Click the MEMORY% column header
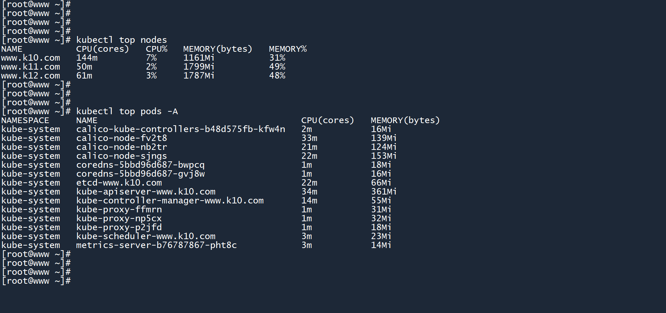The image size is (666, 313). click(288, 49)
